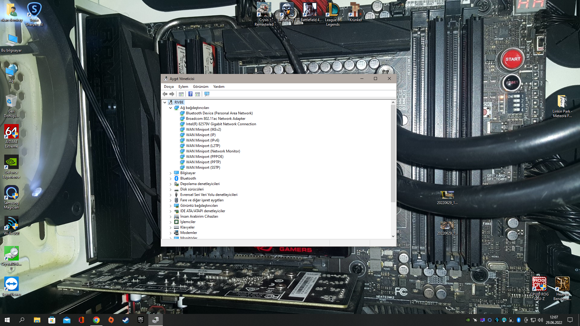
Task: Expand the İşlemciler category
Action: point(171,222)
